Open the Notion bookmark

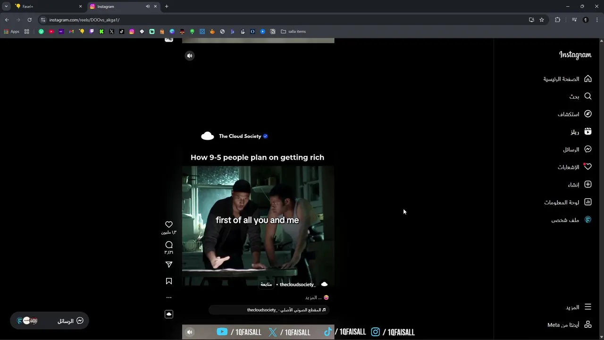point(273,32)
